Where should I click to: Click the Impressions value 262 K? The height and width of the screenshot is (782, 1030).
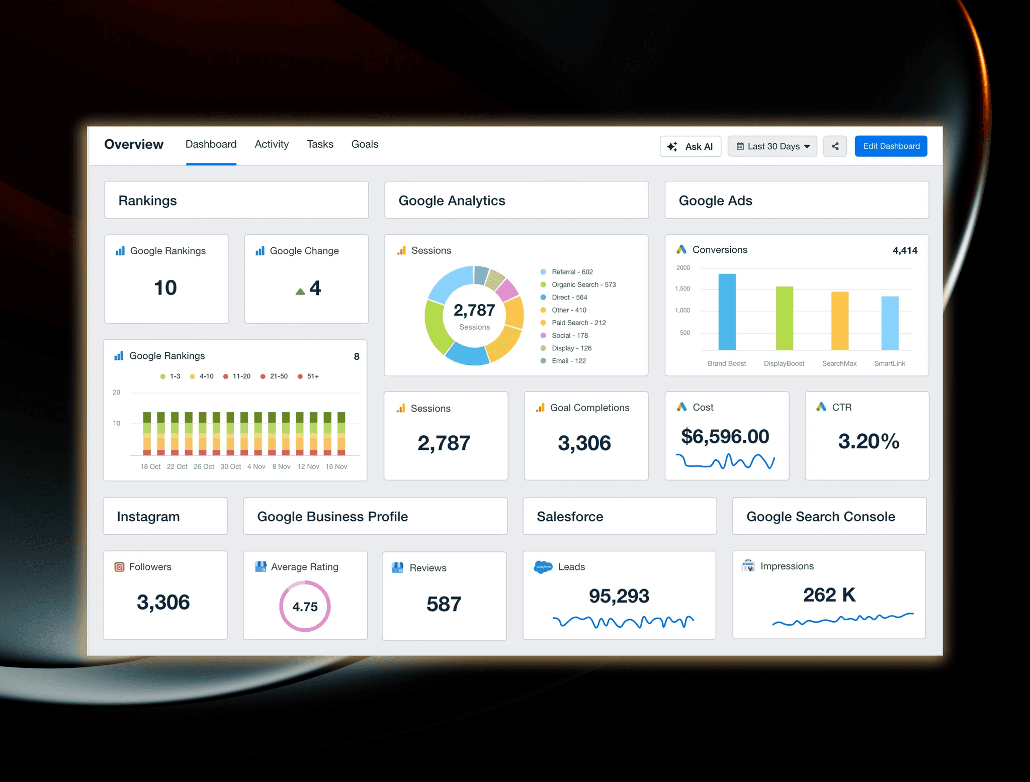pyautogui.click(x=829, y=595)
